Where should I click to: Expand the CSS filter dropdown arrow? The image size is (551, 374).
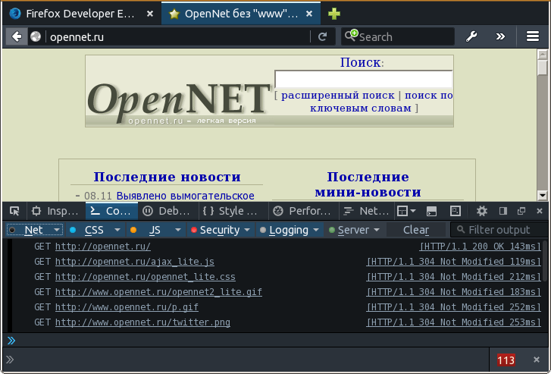coord(117,230)
